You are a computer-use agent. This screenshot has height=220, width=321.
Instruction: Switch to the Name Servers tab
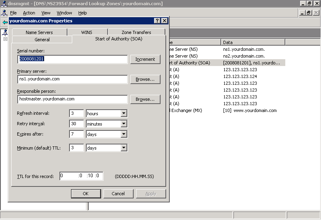click(x=39, y=32)
